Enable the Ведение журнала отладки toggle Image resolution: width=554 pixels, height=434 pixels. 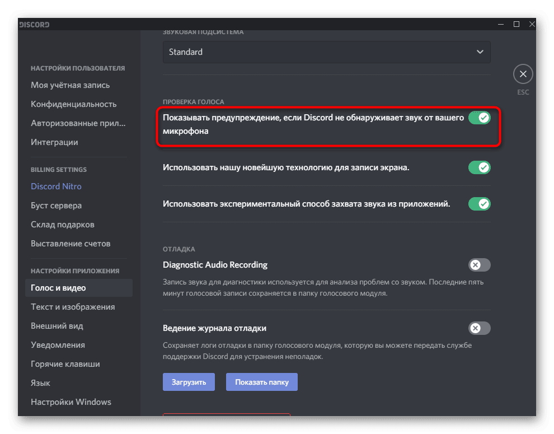tap(479, 328)
